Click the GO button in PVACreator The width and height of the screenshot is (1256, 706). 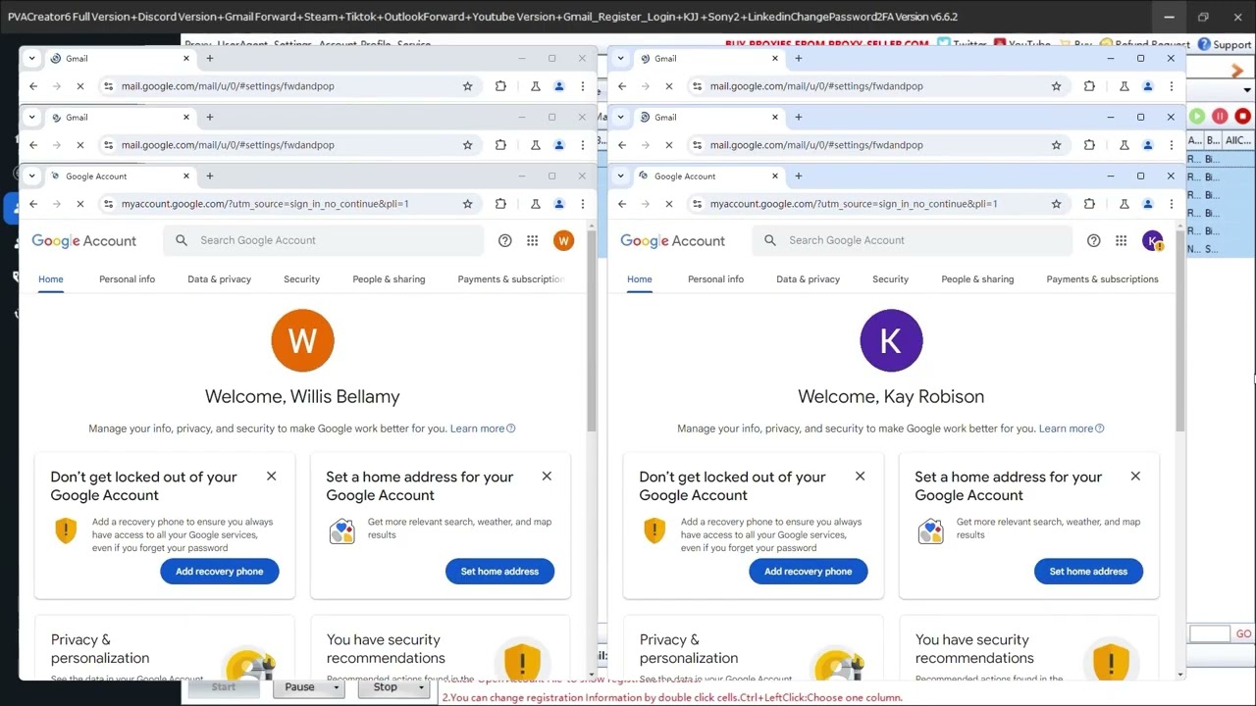coord(1243,634)
